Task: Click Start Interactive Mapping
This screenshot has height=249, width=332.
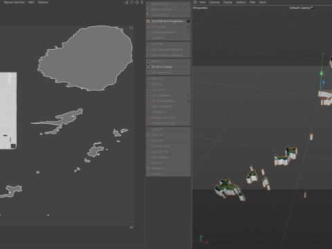Action: tap(168, 50)
